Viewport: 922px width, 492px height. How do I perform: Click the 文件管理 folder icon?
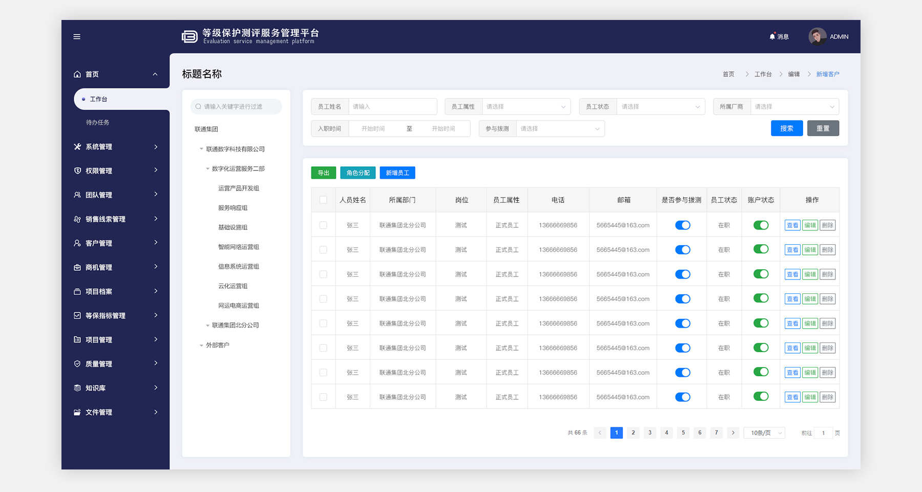(x=77, y=412)
